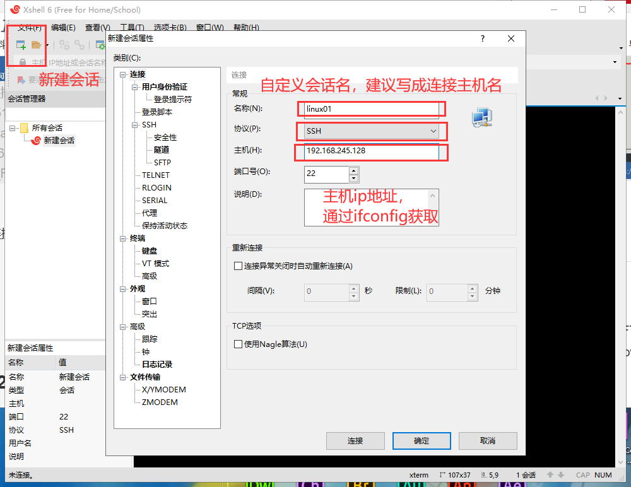Viewport: 631px width, 487px height.
Task: Collapse the 用户身份验证 tree node
Action: pyautogui.click(x=134, y=87)
